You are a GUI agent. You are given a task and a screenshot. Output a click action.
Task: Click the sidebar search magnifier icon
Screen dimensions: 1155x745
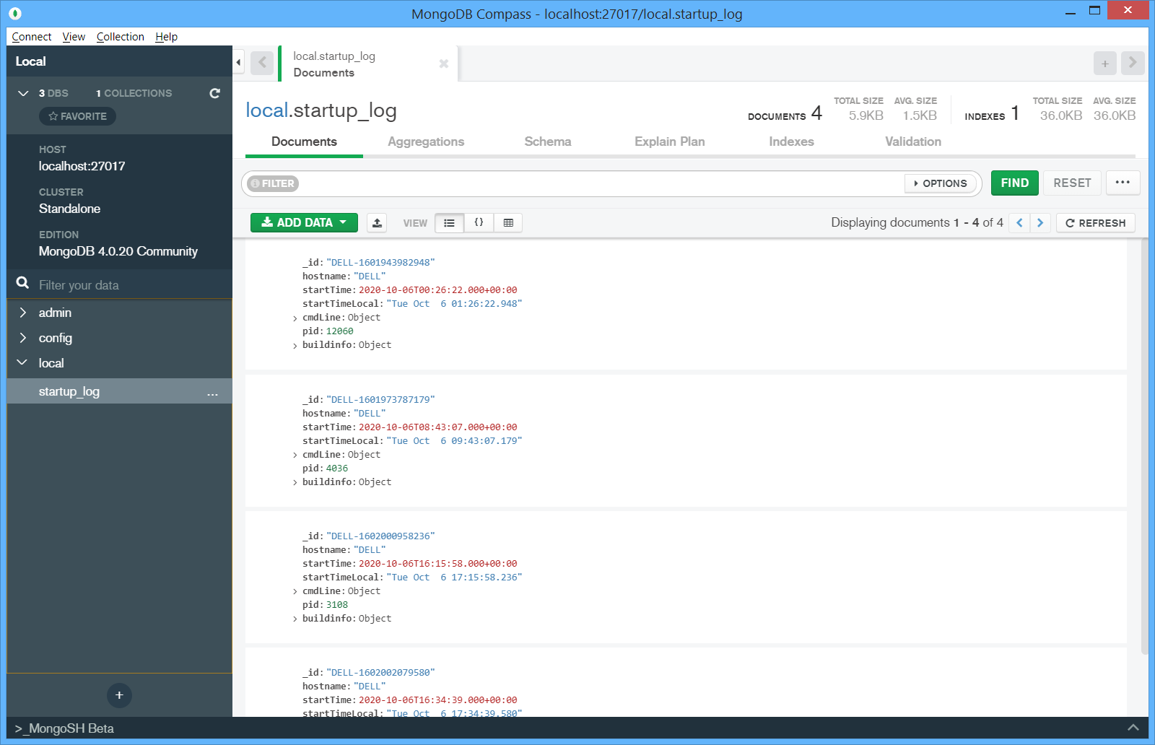tap(23, 283)
